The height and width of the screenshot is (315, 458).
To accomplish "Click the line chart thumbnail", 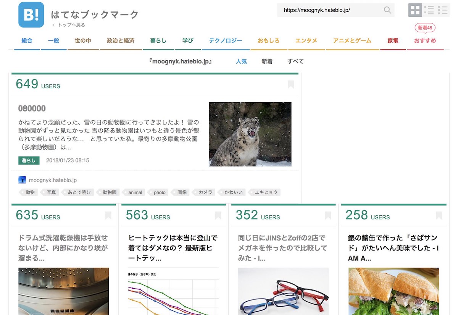I will [174, 291].
